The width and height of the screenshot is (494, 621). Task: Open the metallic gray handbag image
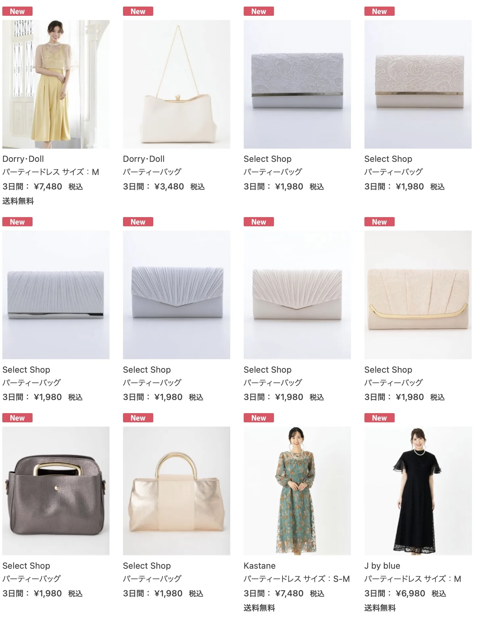pyautogui.click(x=56, y=491)
